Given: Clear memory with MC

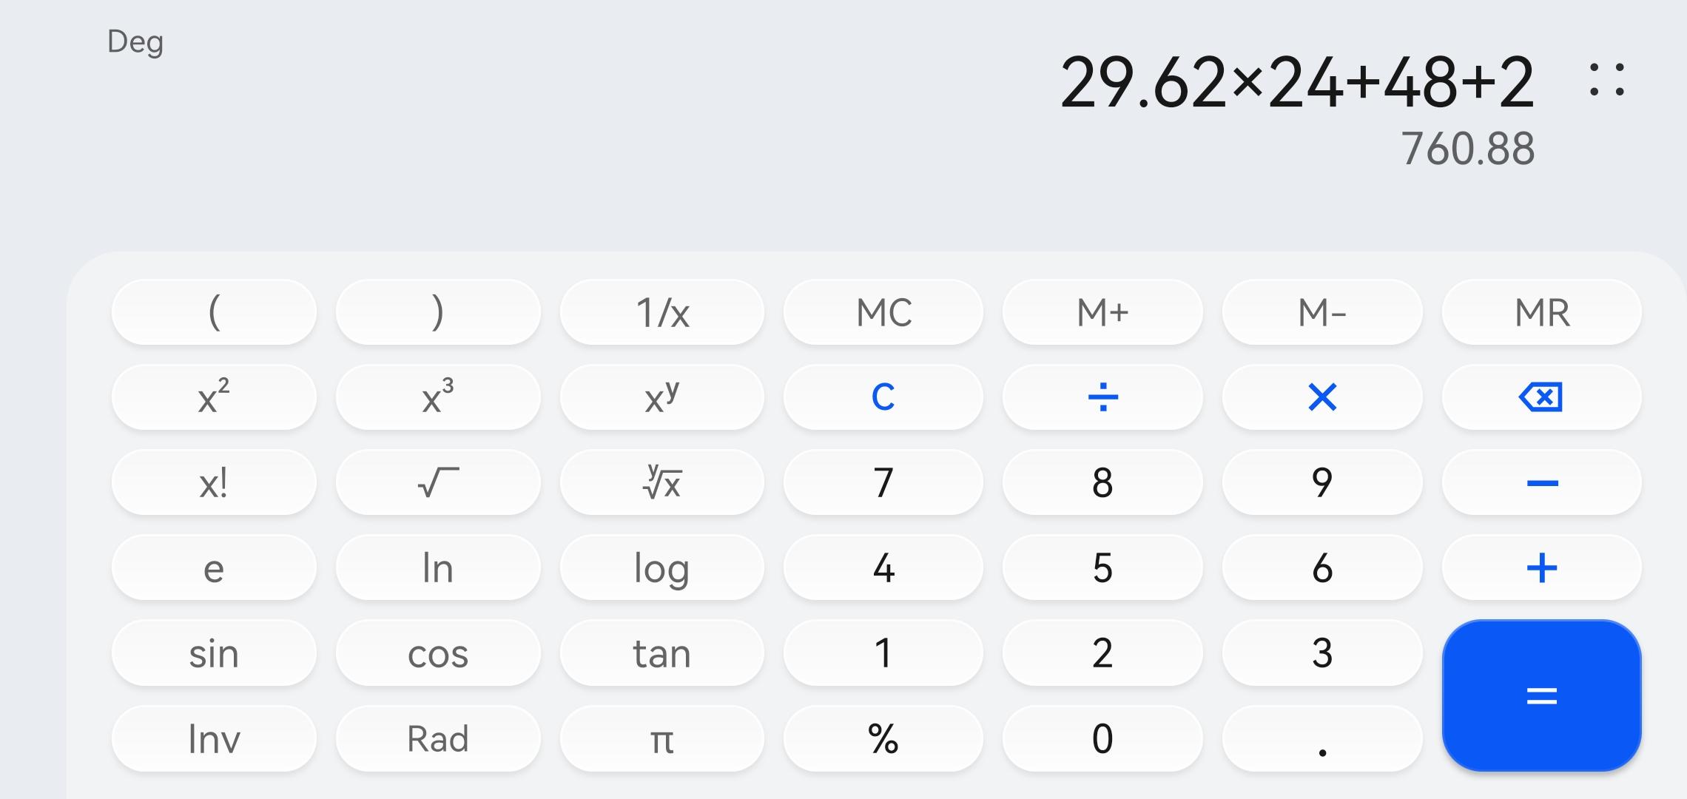Looking at the screenshot, I should point(883,312).
